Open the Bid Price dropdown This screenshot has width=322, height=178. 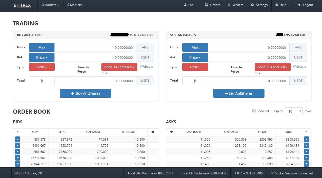(x=42, y=57)
